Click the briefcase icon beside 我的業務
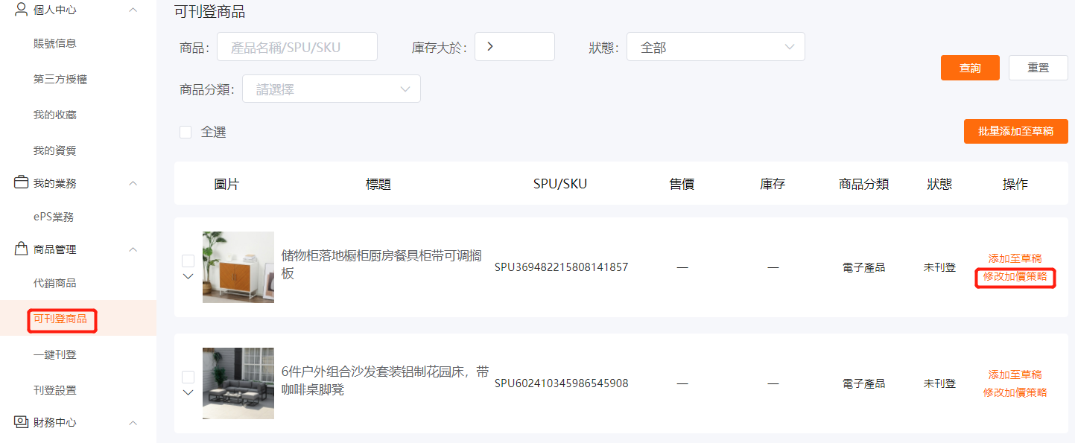1075x443 pixels. (x=21, y=182)
